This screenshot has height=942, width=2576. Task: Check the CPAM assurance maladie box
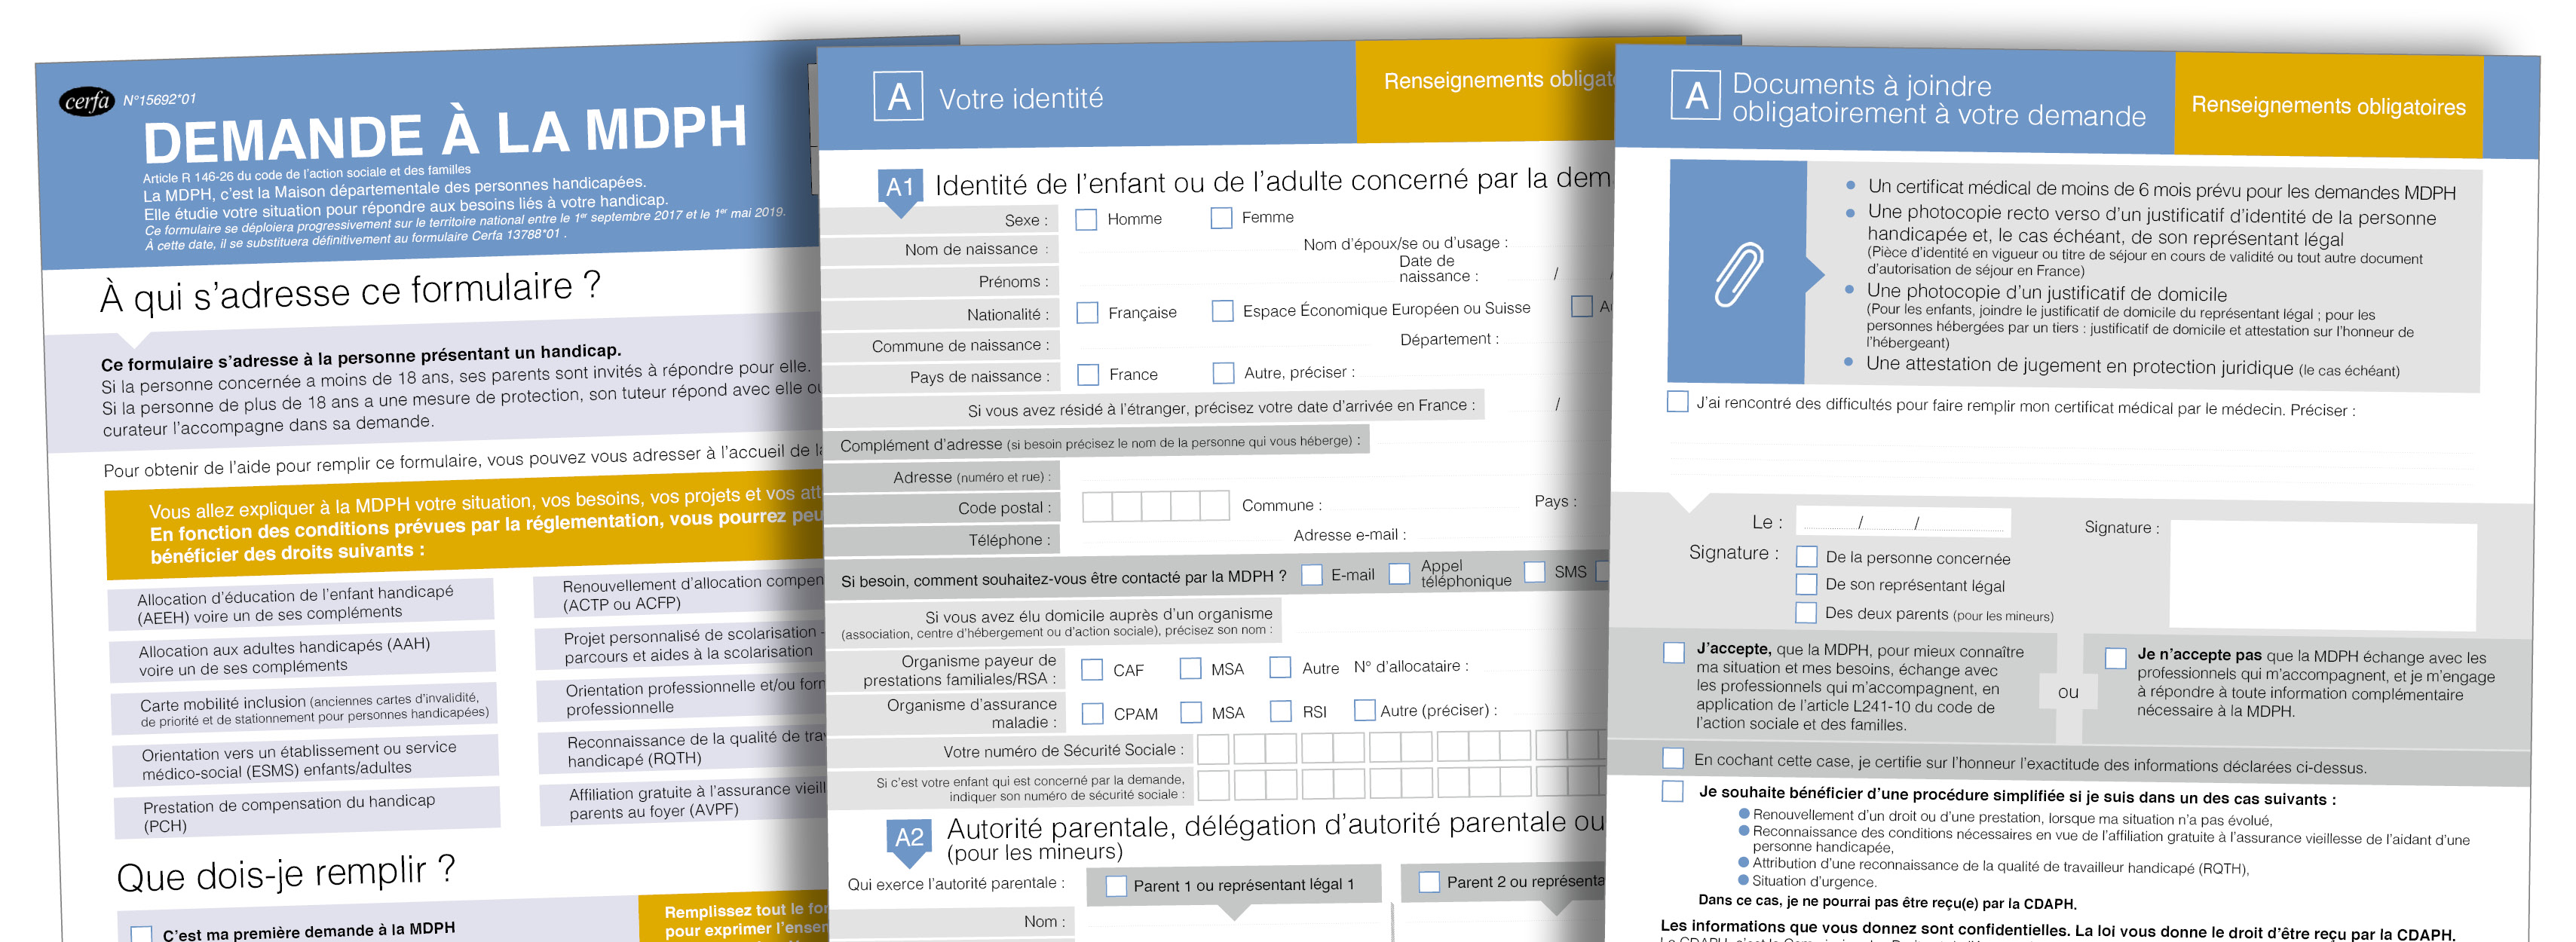coord(1093,713)
